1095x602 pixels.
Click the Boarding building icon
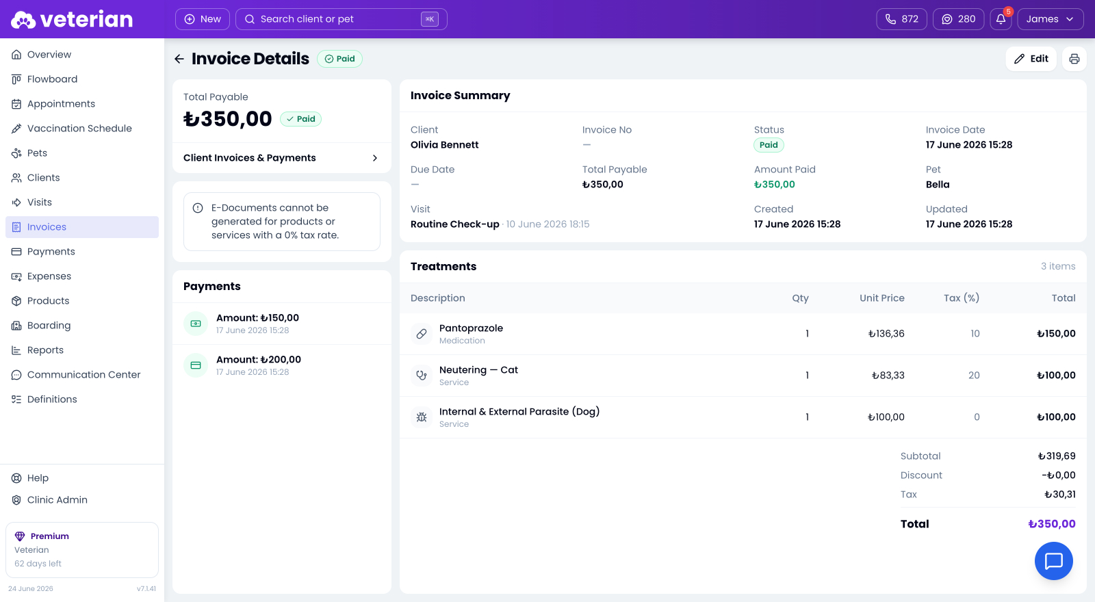(16, 326)
